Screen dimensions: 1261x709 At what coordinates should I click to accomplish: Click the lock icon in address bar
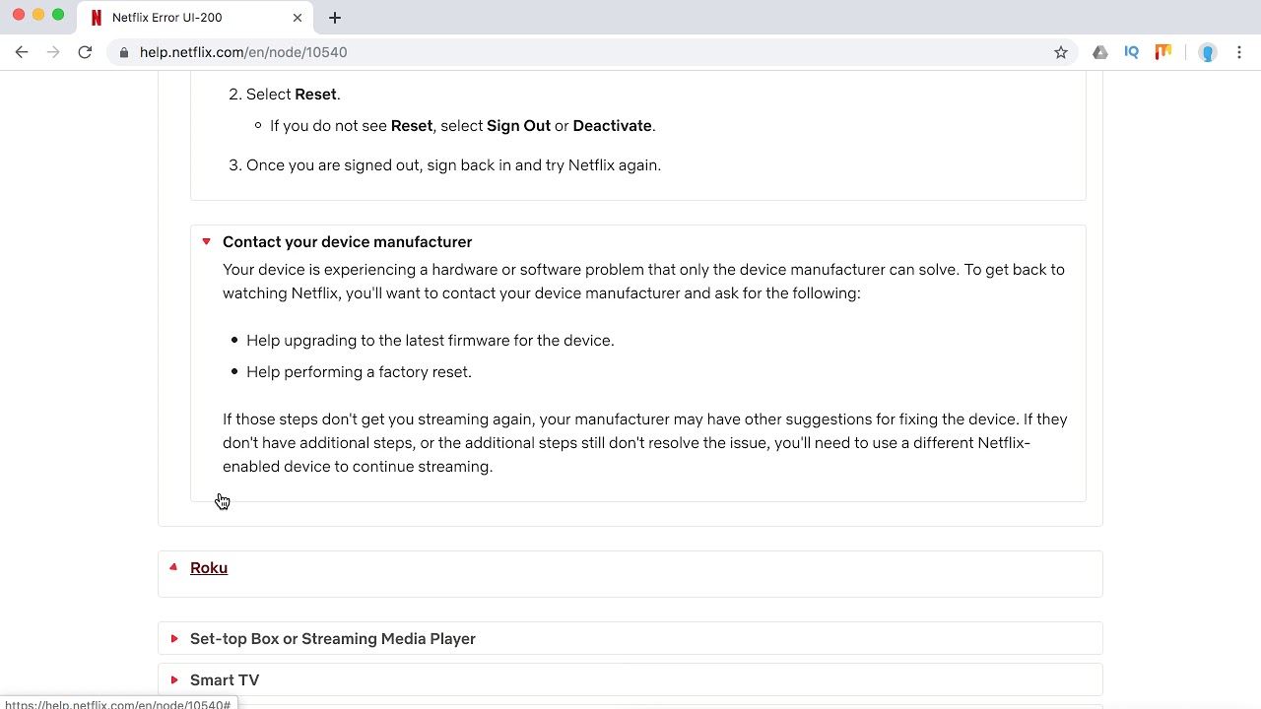(x=124, y=52)
